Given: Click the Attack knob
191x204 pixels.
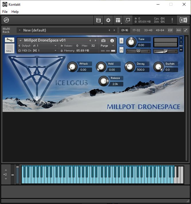Looking at the screenshot, I should pos(72,67).
